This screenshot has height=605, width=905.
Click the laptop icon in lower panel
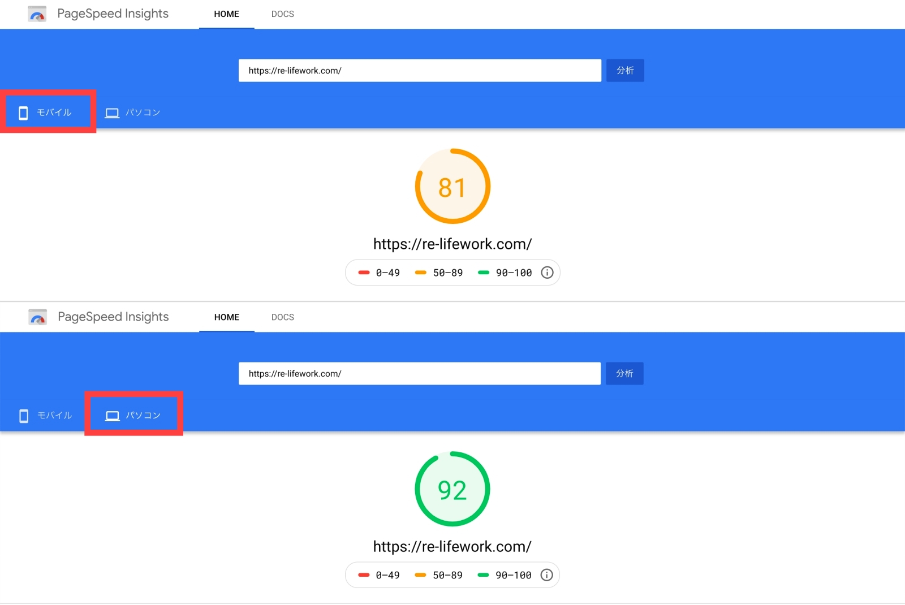113,416
